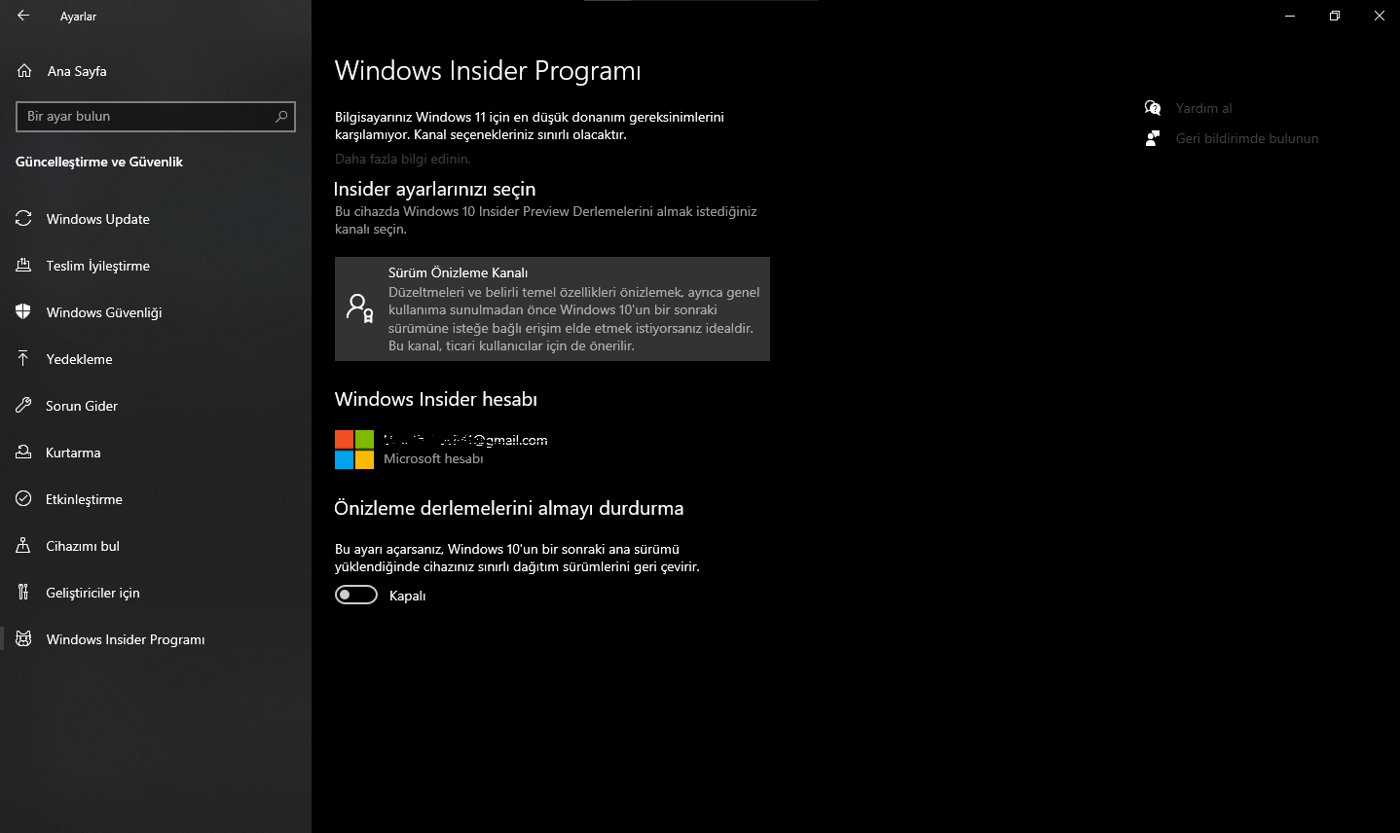
Task: Open Geri bildirimde bulunun link
Action: [1247, 138]
